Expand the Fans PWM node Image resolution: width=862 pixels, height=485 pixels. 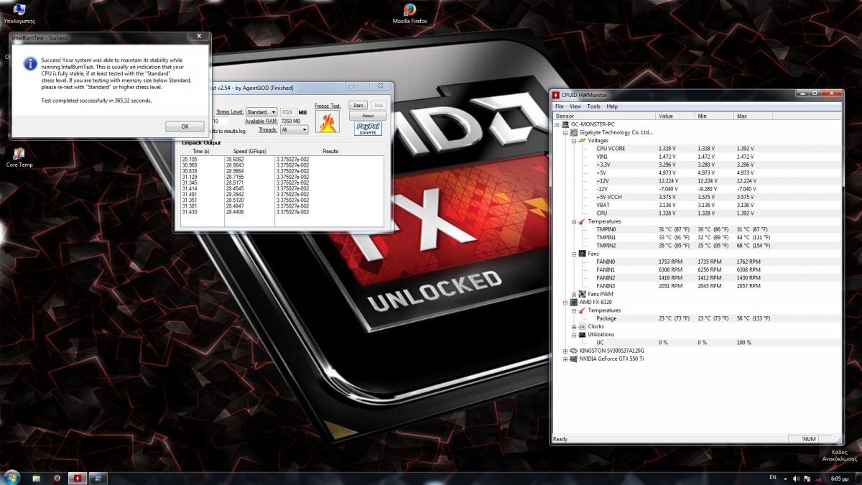[573, 294]
